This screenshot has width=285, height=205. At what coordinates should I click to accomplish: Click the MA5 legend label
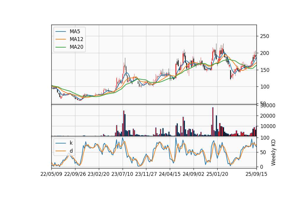click(75, 31)
